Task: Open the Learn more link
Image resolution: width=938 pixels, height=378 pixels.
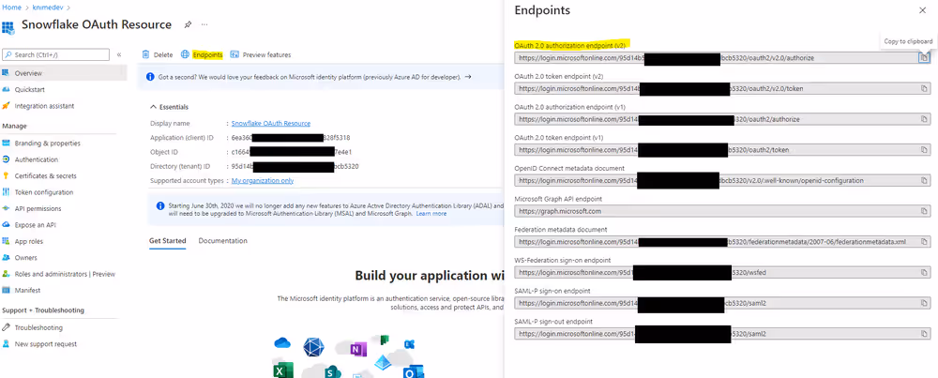Action: [x=431, y=214]
